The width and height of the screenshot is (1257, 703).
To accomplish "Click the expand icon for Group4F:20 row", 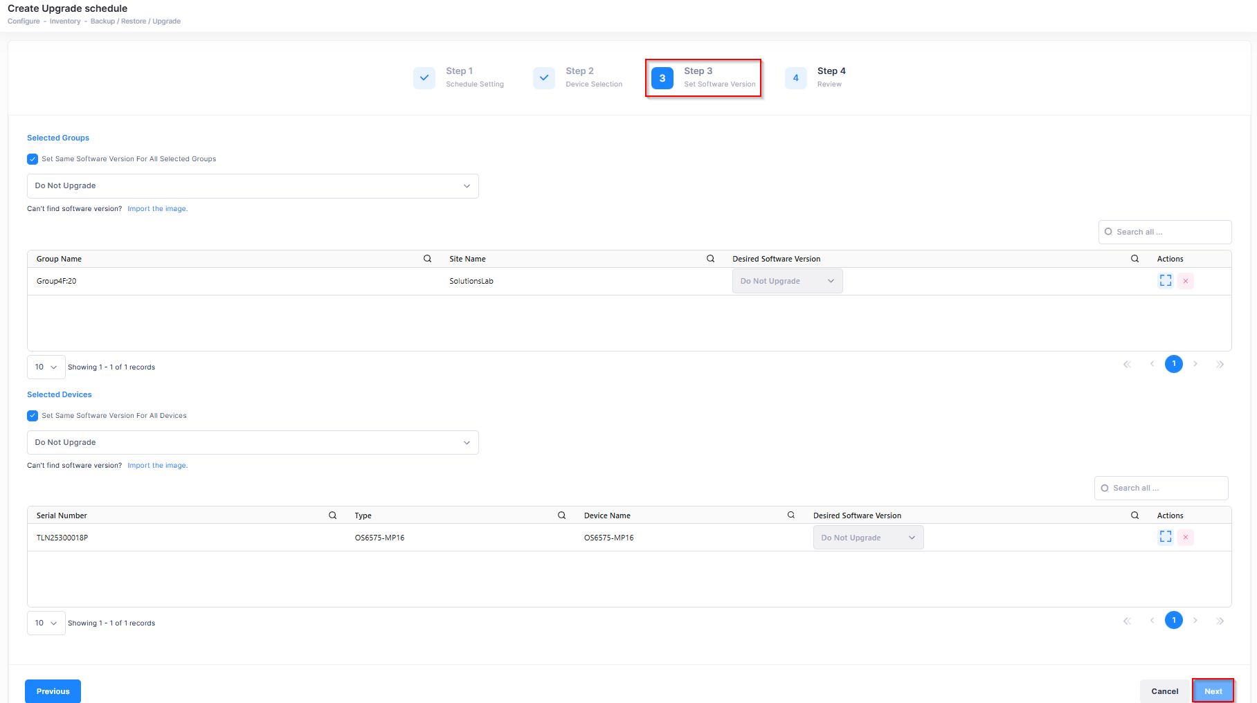I will click(x=1166, y=281).
